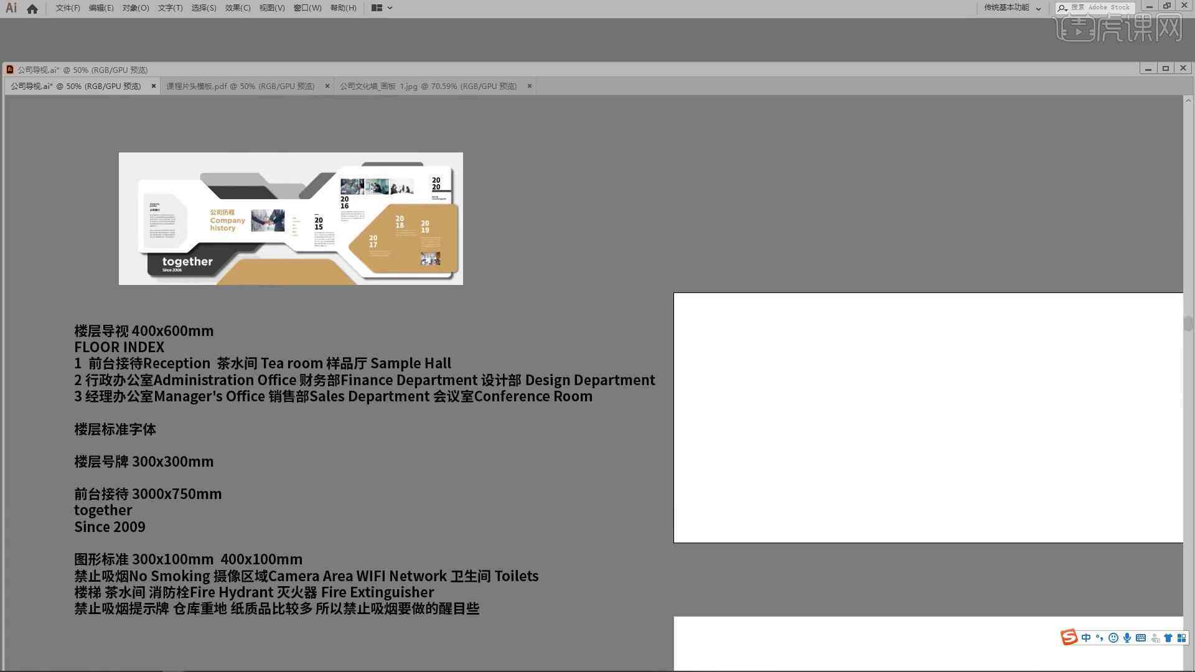1195x672 pixels.
Task: Select the 效果(C) menu
Action: click(237, 7)
